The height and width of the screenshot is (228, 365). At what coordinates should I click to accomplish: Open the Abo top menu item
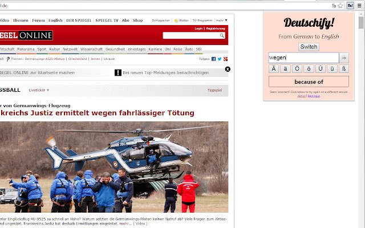tap(125, 21)
